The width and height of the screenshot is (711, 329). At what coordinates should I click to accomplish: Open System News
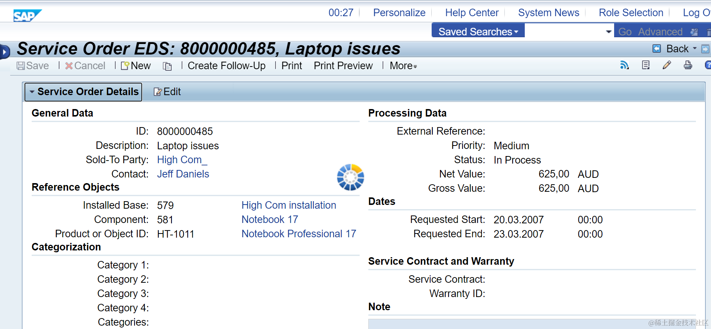pos(549,13)
